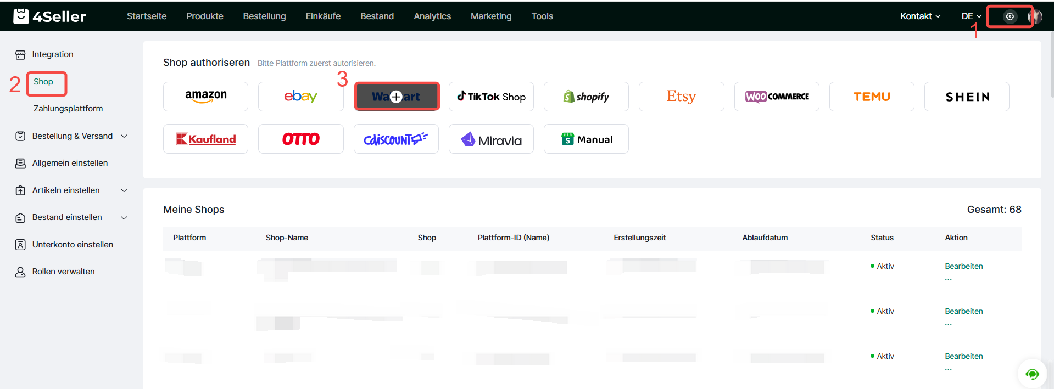
Task: Expand Bestellung & Versand section
Action: pyautogui.click(x=73, y=136)
